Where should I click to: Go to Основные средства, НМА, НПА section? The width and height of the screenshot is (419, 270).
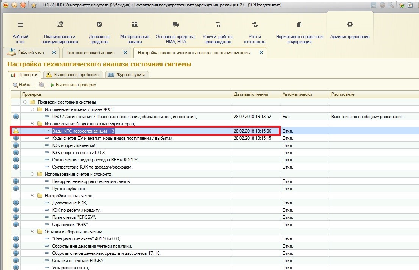click(x=175, y=32)
